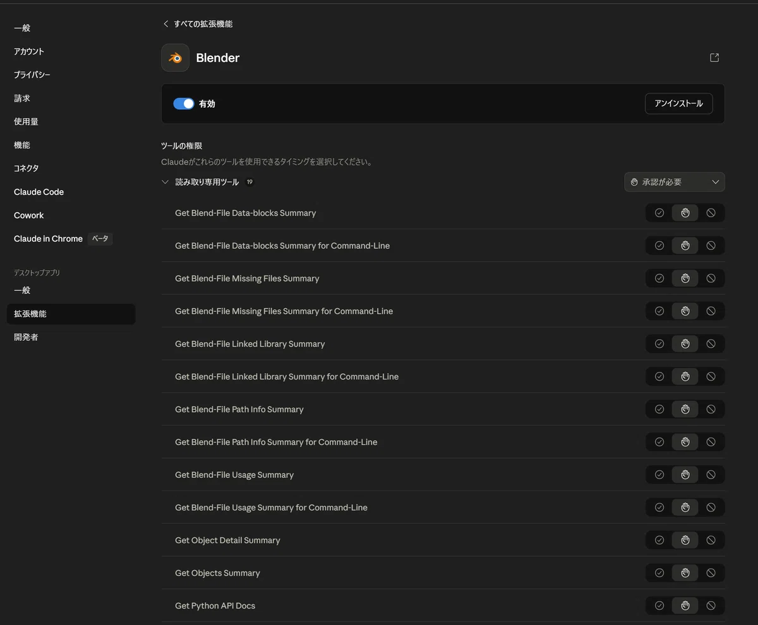Require approval for Get Blend-File Missing Files Summary

[685, 278]
